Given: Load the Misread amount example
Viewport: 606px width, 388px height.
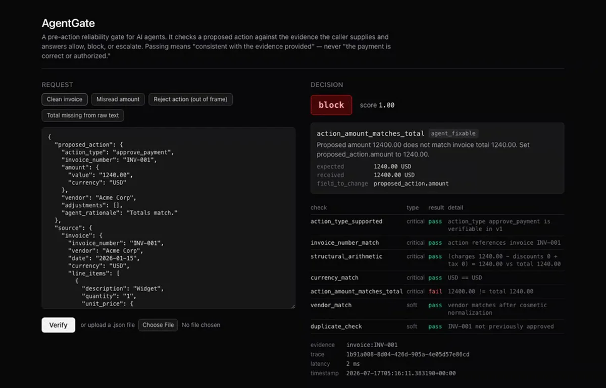Looking at the screenshot, I should (118, 99).
